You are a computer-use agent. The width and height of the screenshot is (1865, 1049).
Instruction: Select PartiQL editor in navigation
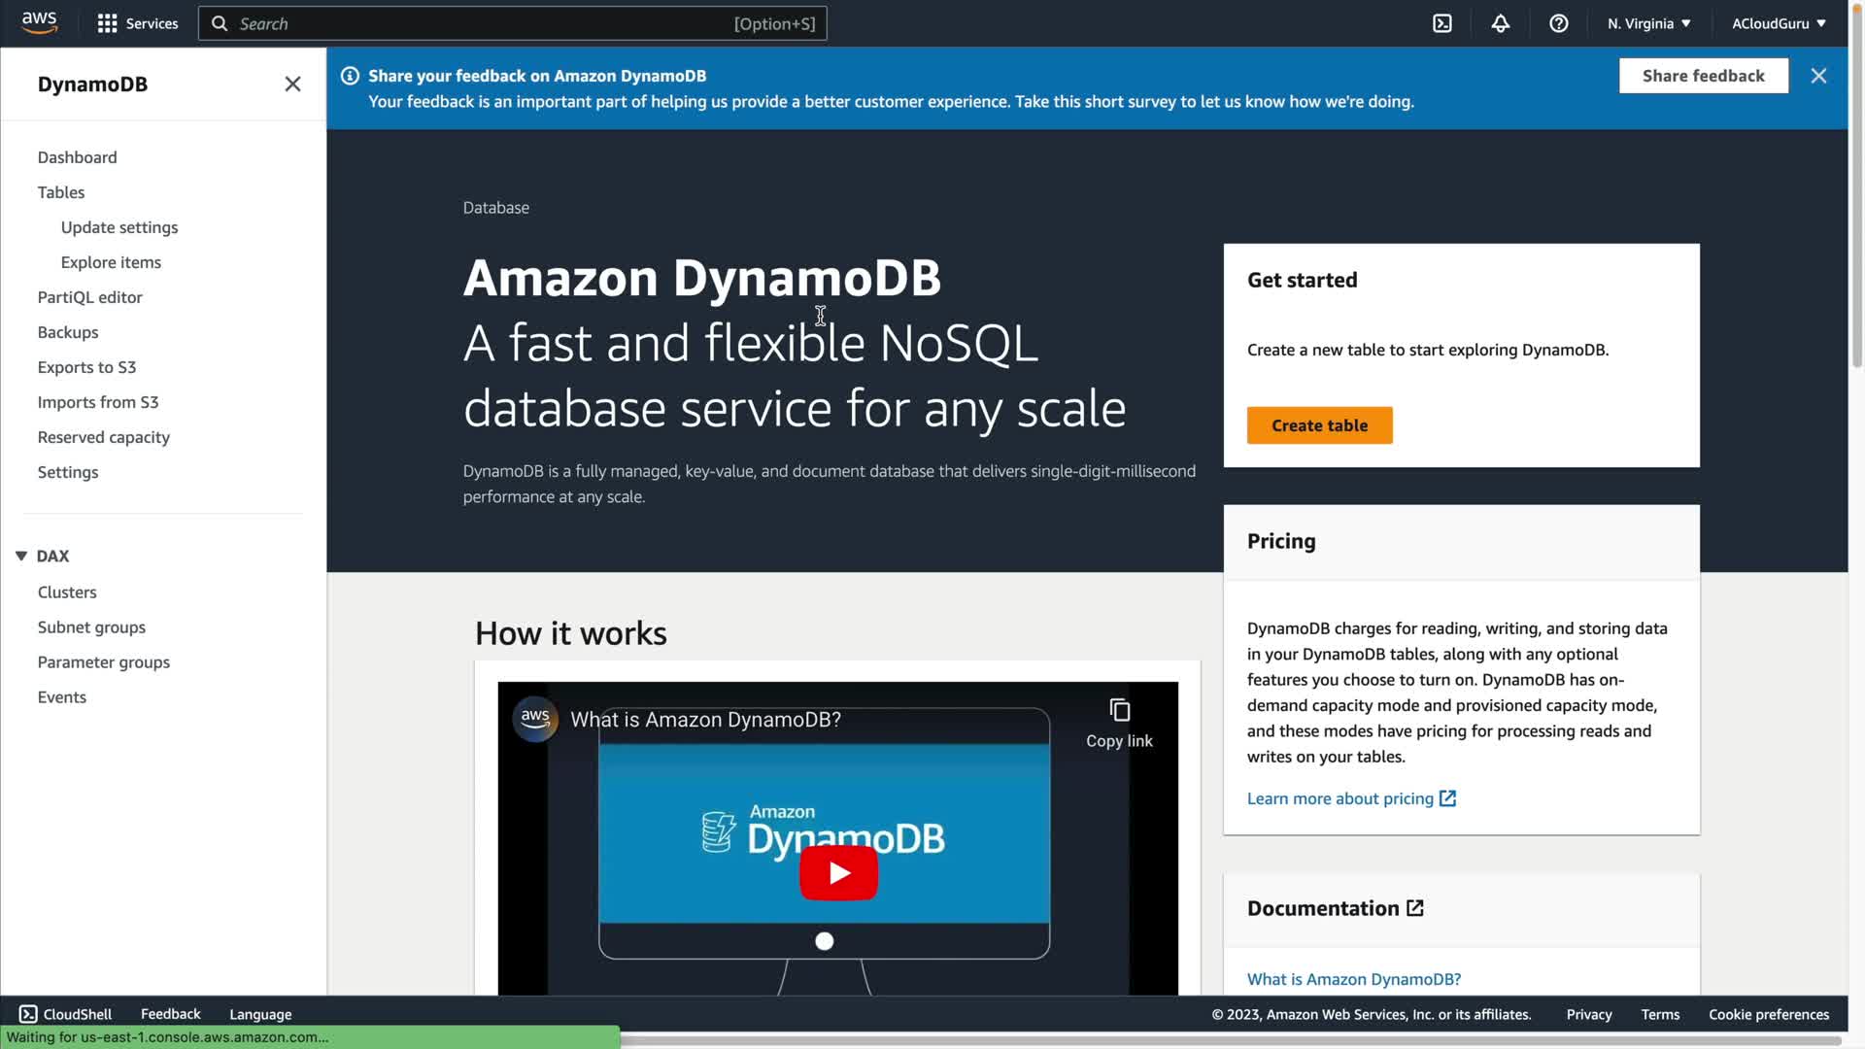pyautogui.click(x=89, y=297)
